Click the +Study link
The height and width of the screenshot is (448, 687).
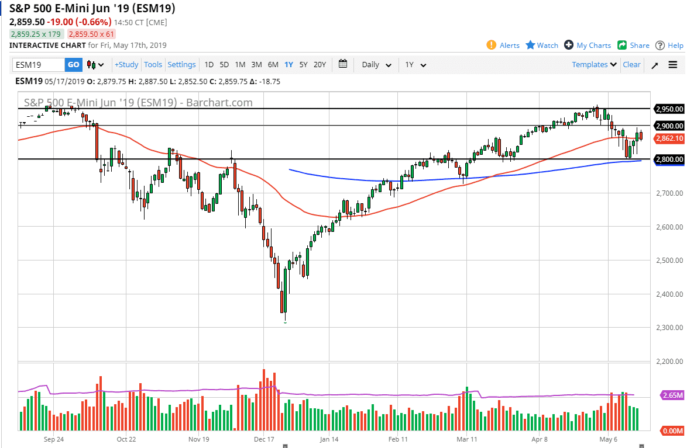pyautogui.click(x=126, y=65)
